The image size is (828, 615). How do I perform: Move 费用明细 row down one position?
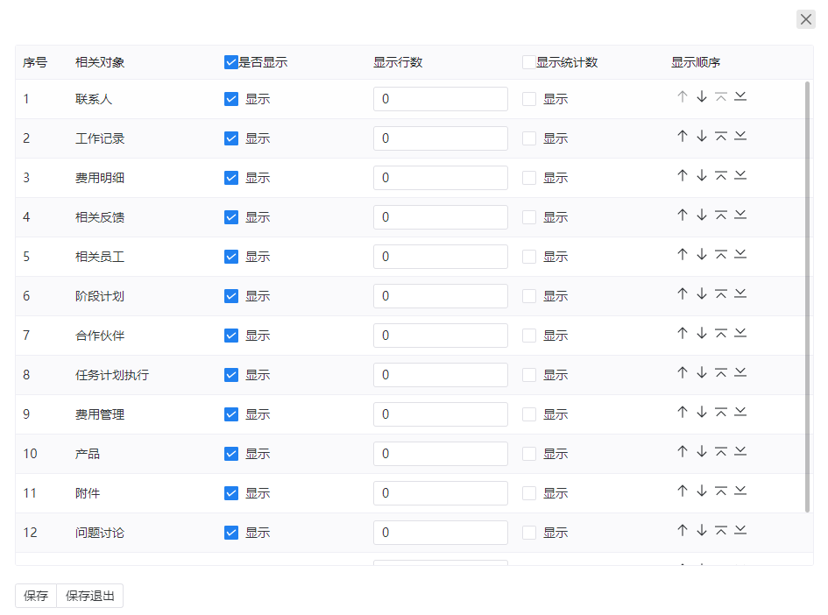click(x=702, y=175)
